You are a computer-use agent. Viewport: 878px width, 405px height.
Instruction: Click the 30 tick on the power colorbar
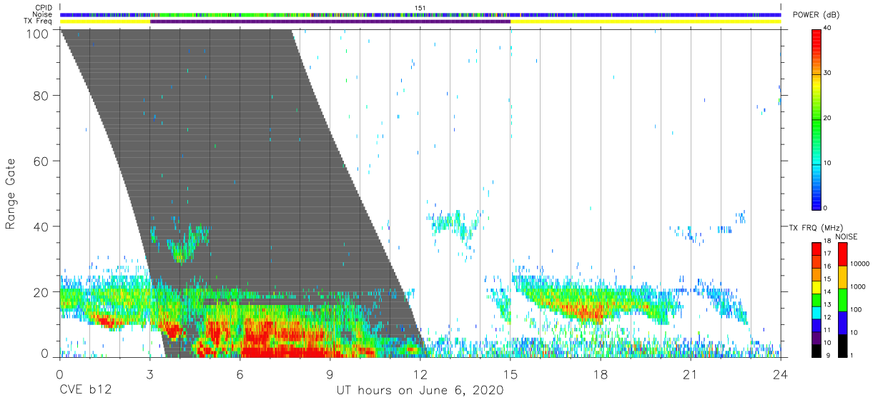tap(829, 73)
